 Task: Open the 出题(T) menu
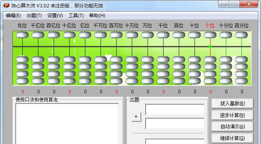[x=34, y=16]
